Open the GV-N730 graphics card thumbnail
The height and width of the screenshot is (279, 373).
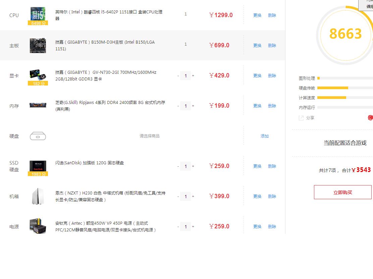point(38,75)
